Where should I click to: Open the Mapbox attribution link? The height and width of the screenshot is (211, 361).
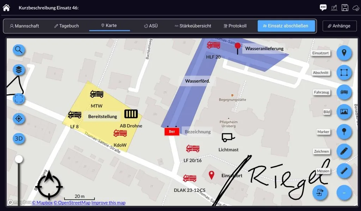(42, 203)
